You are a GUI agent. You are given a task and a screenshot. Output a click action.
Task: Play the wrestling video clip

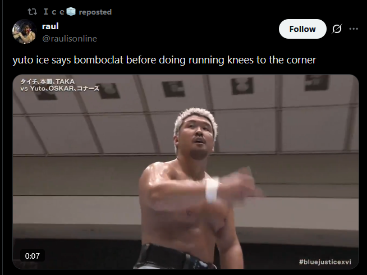(x=186, y=172)
